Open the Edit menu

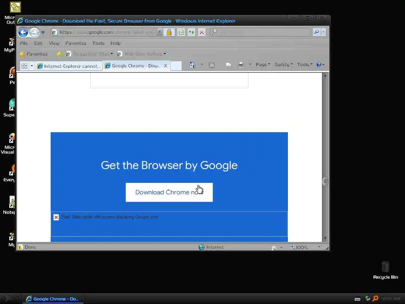(38, 43)
